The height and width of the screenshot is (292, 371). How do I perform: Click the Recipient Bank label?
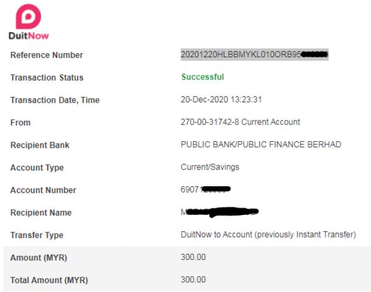coord(40,145)
